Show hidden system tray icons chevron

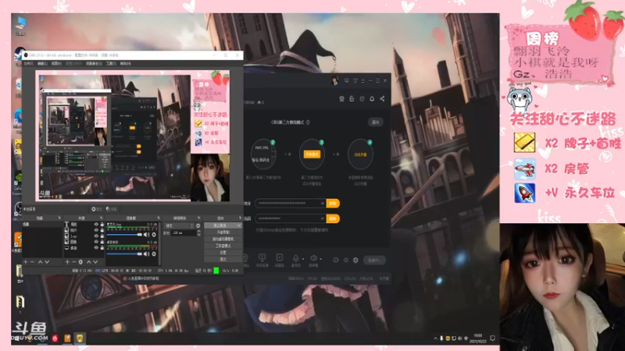tap(435, 339)
